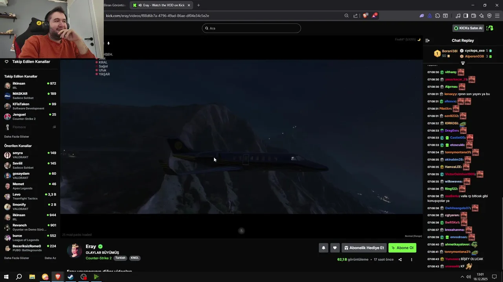The width and height of the screenshot is (503, 282).
Task: Open Memet Apex Legends channel
Action: (x=30, y=186)
